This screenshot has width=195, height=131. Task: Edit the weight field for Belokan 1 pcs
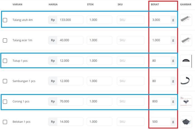160,122
